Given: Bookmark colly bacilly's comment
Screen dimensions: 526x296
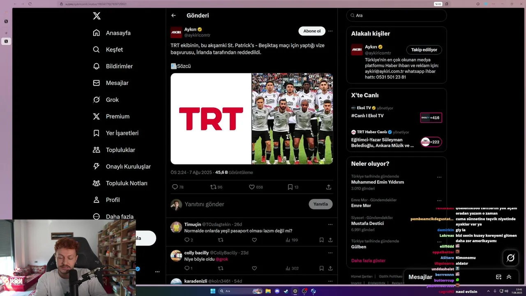Looking at the screenshot, I should tap(321, 268).
